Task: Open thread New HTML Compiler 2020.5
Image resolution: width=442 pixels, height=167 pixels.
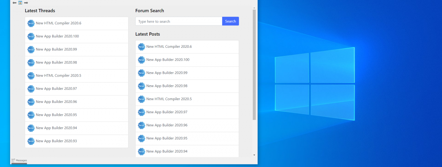Action: (x=59, y=75)
